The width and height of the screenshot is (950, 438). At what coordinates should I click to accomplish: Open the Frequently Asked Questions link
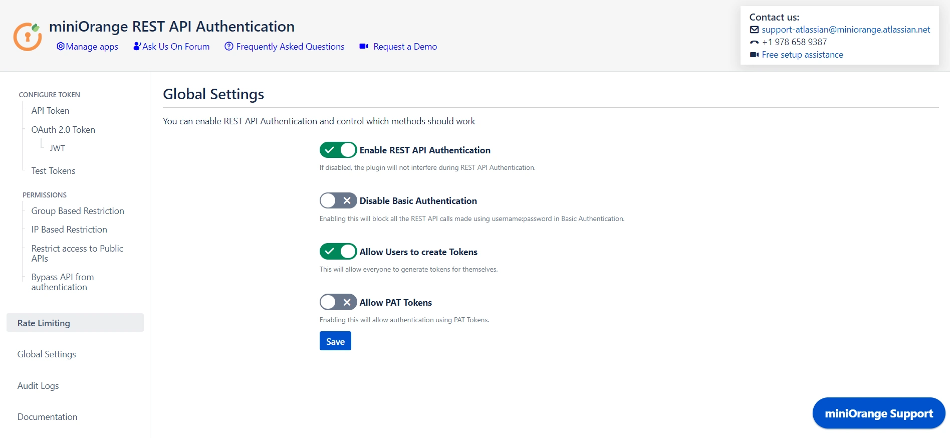pyautogui.click(x=290, y=47)
